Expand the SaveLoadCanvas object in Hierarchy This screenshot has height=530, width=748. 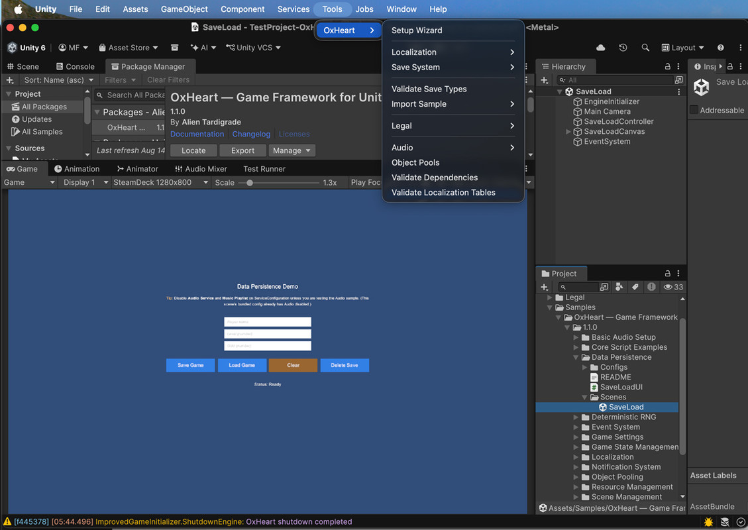coord(568,132)
